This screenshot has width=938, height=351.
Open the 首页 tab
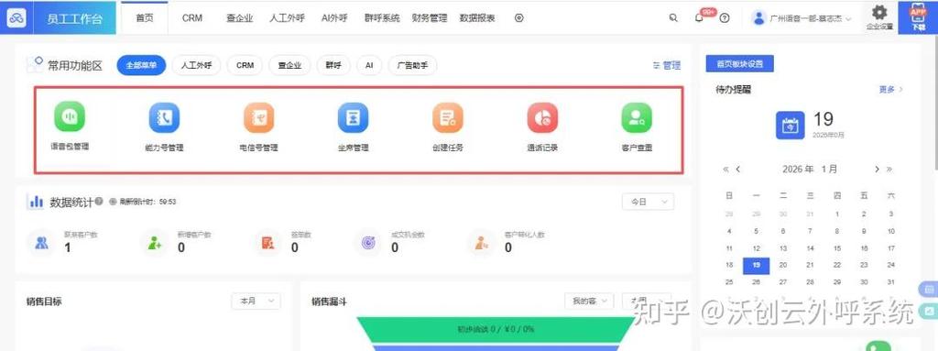(x=144, y=18)
